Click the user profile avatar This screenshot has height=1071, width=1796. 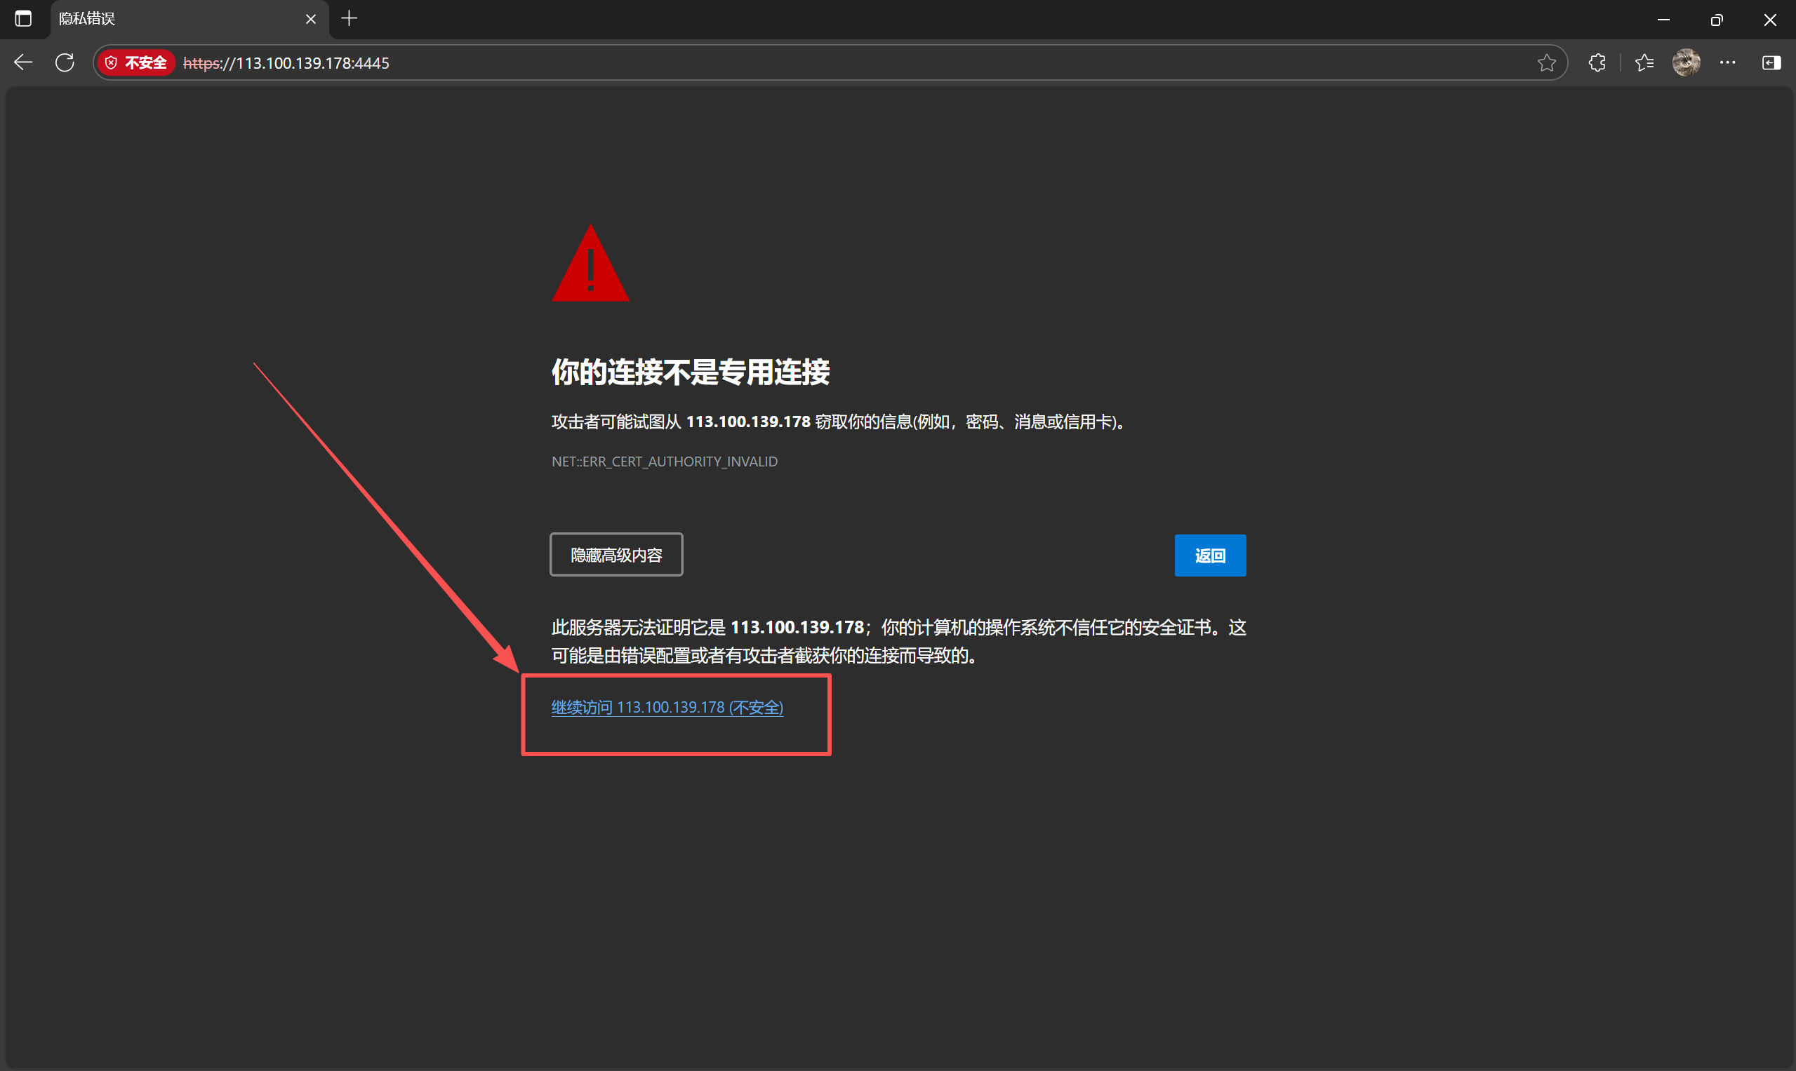click(1686, 63)
